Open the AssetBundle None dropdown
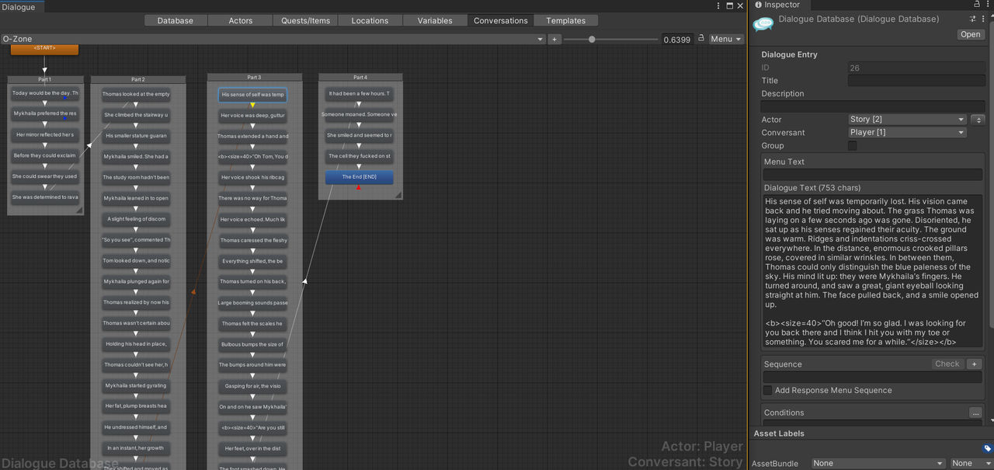The image size is (994, 470). [878, 463]
